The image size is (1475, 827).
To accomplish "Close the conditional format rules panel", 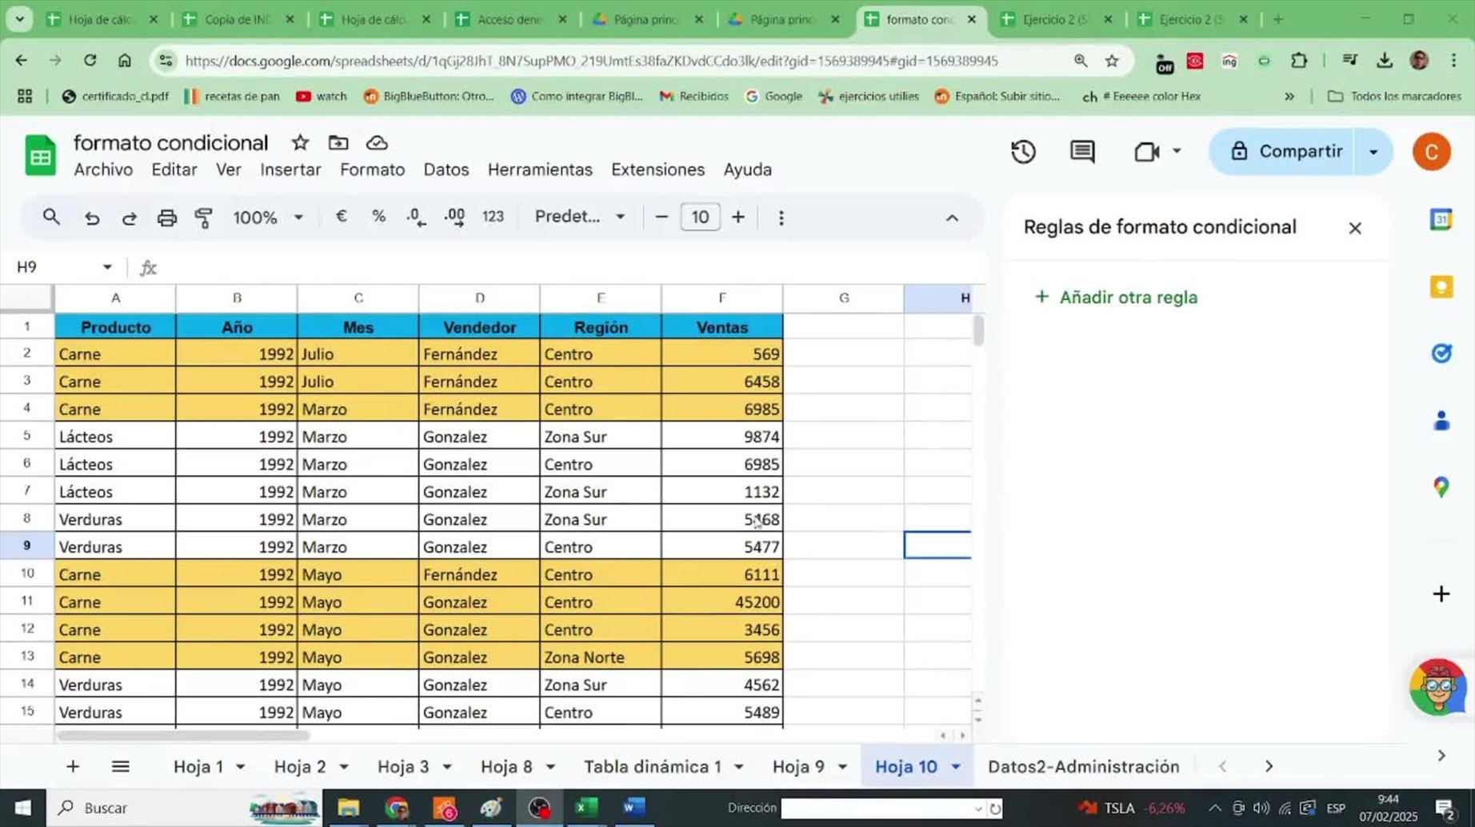I will point(1354,228).
